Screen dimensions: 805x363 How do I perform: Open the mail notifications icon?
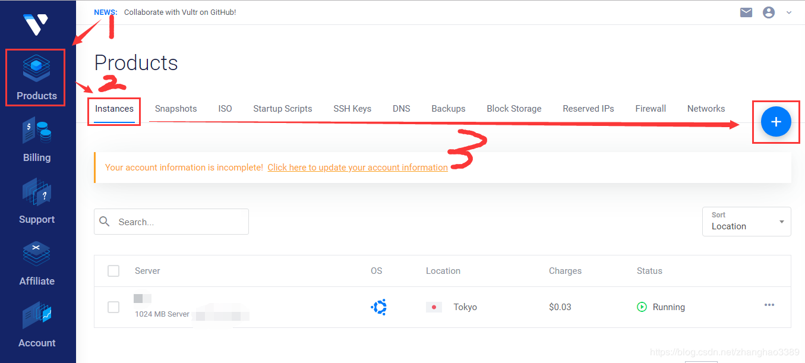coord(746,12)
